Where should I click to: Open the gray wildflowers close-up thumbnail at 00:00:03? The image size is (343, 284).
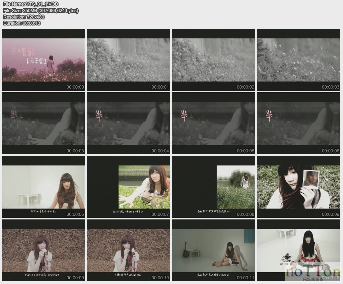coord(298,60)
